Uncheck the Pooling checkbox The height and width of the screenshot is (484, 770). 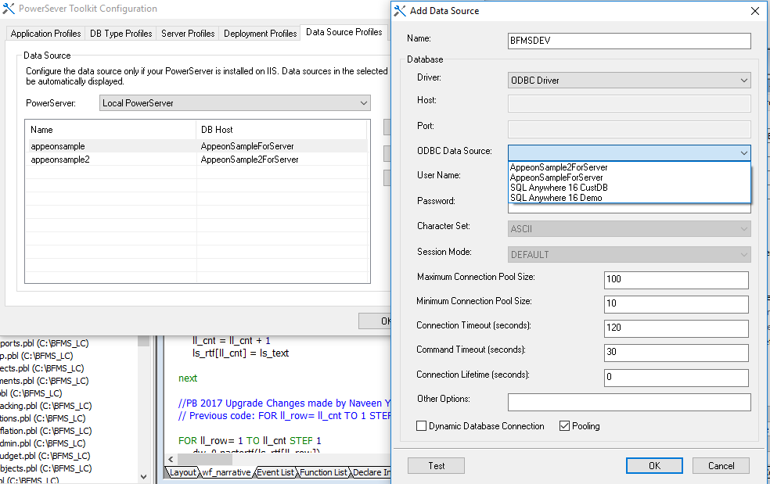(x=565, y=426)
